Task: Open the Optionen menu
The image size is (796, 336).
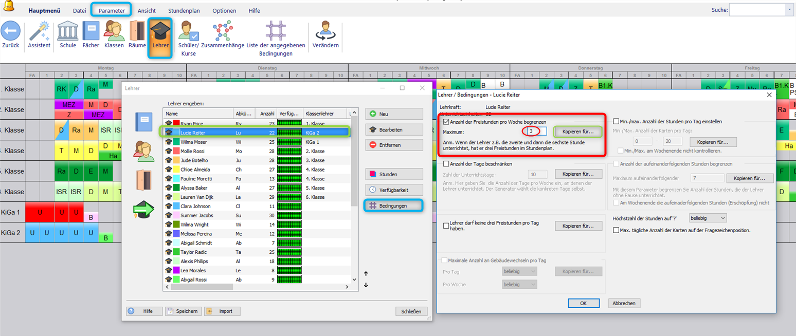Action: click(x=224, y=11)
